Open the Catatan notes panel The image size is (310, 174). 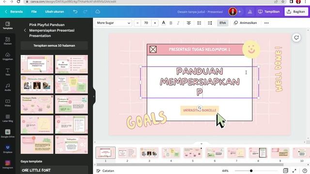[106, 171]
